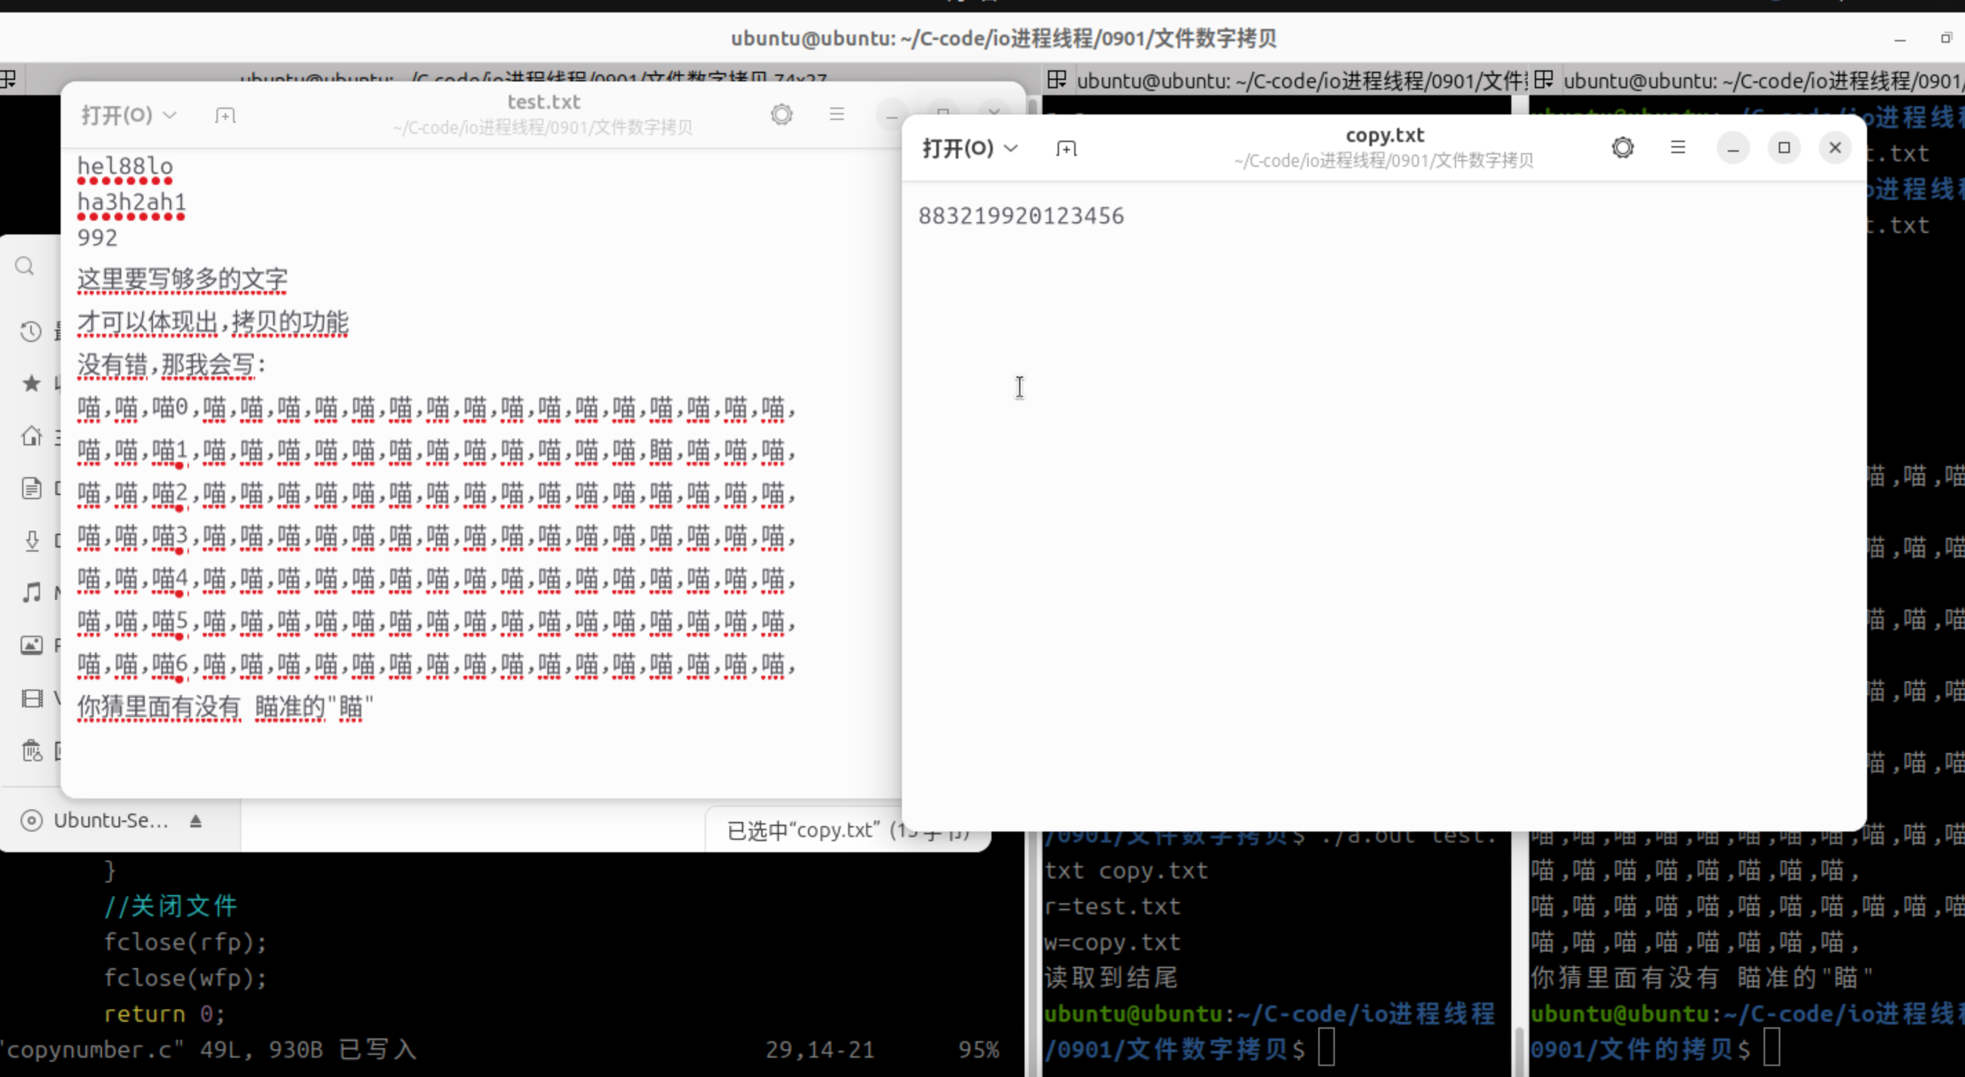
Task: Click the line hel88lo in test.txt
Action: point(125,166)
